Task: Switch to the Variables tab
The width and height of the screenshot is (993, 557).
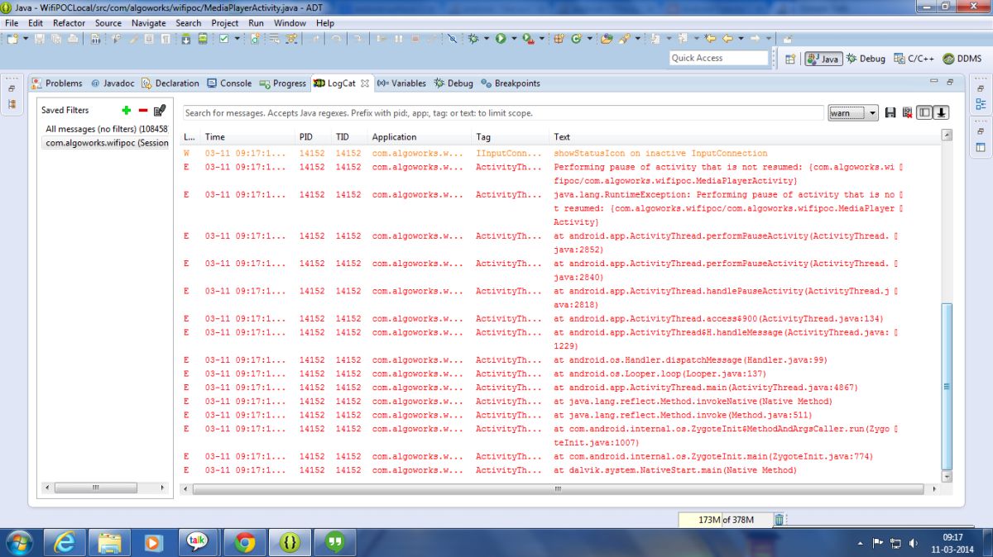Action: point(401,83)
